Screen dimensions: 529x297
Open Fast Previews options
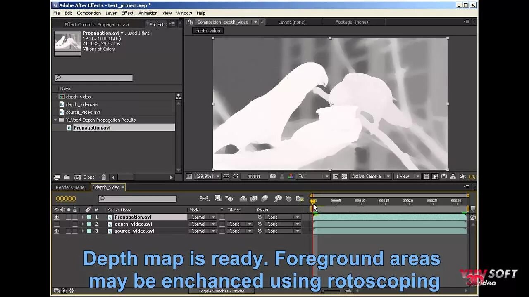pyautogui.click(x=435, y=176)
